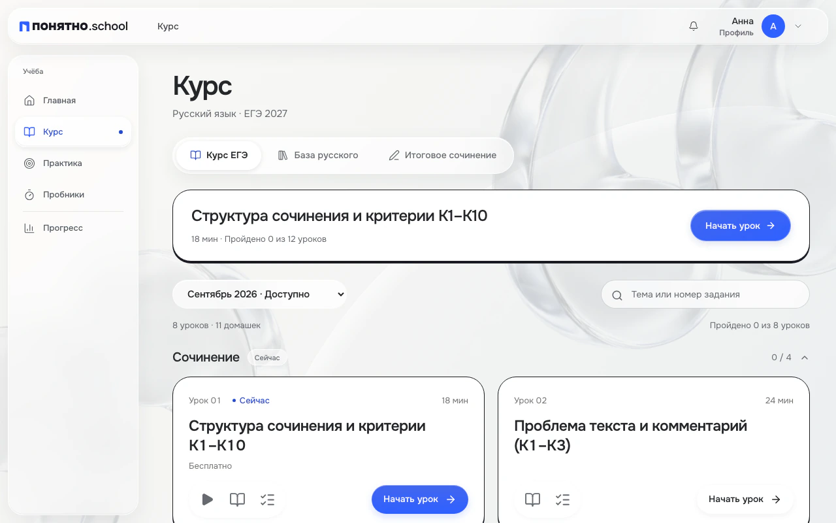Start lesson Урок 02 with Начать урок

point(745,499)
